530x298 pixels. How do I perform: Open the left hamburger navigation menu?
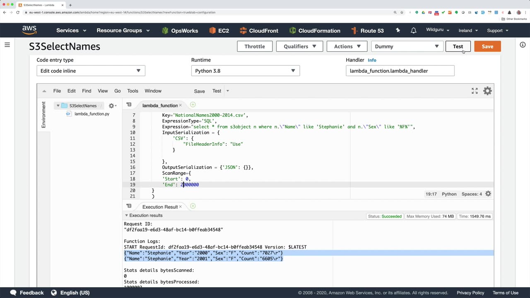point(7,45)
